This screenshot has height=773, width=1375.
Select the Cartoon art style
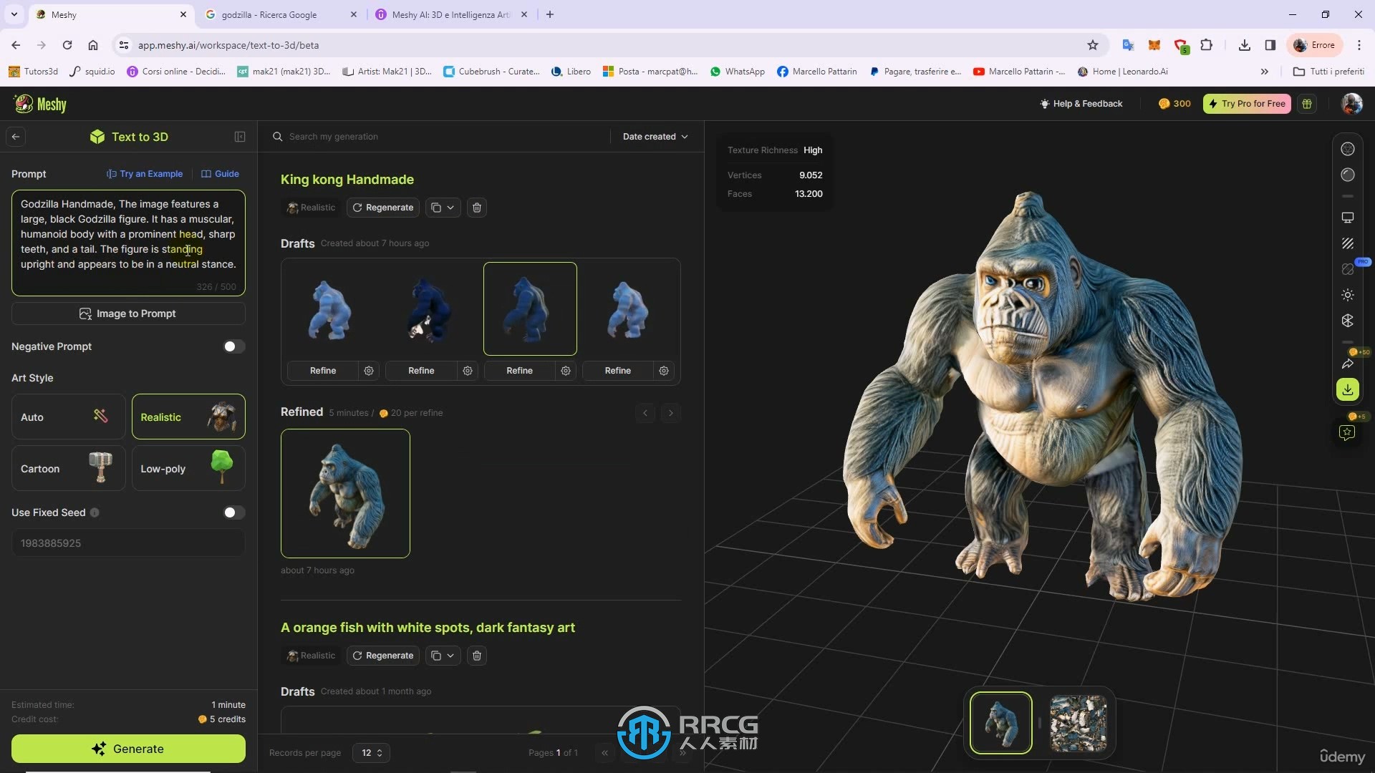click(x=69, y=468)
